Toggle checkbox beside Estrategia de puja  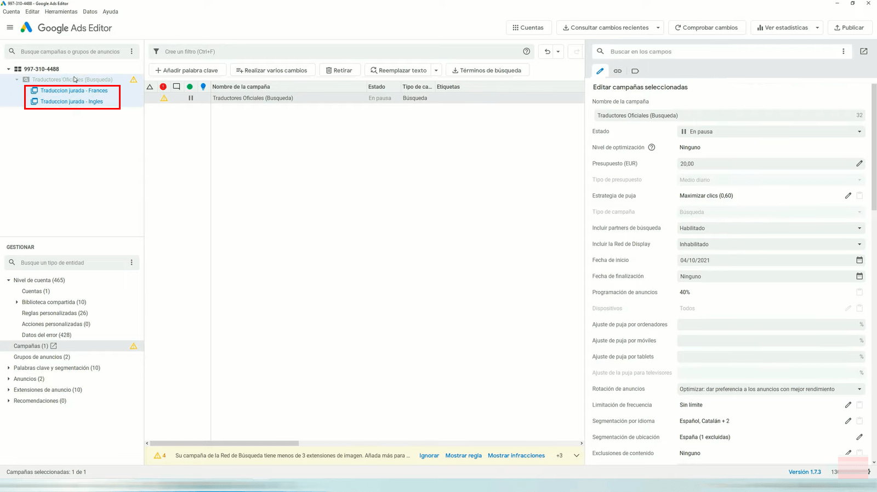click(x=859, y=196)
